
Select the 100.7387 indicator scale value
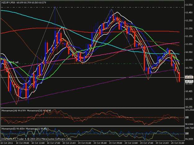(x=190, y=128)
